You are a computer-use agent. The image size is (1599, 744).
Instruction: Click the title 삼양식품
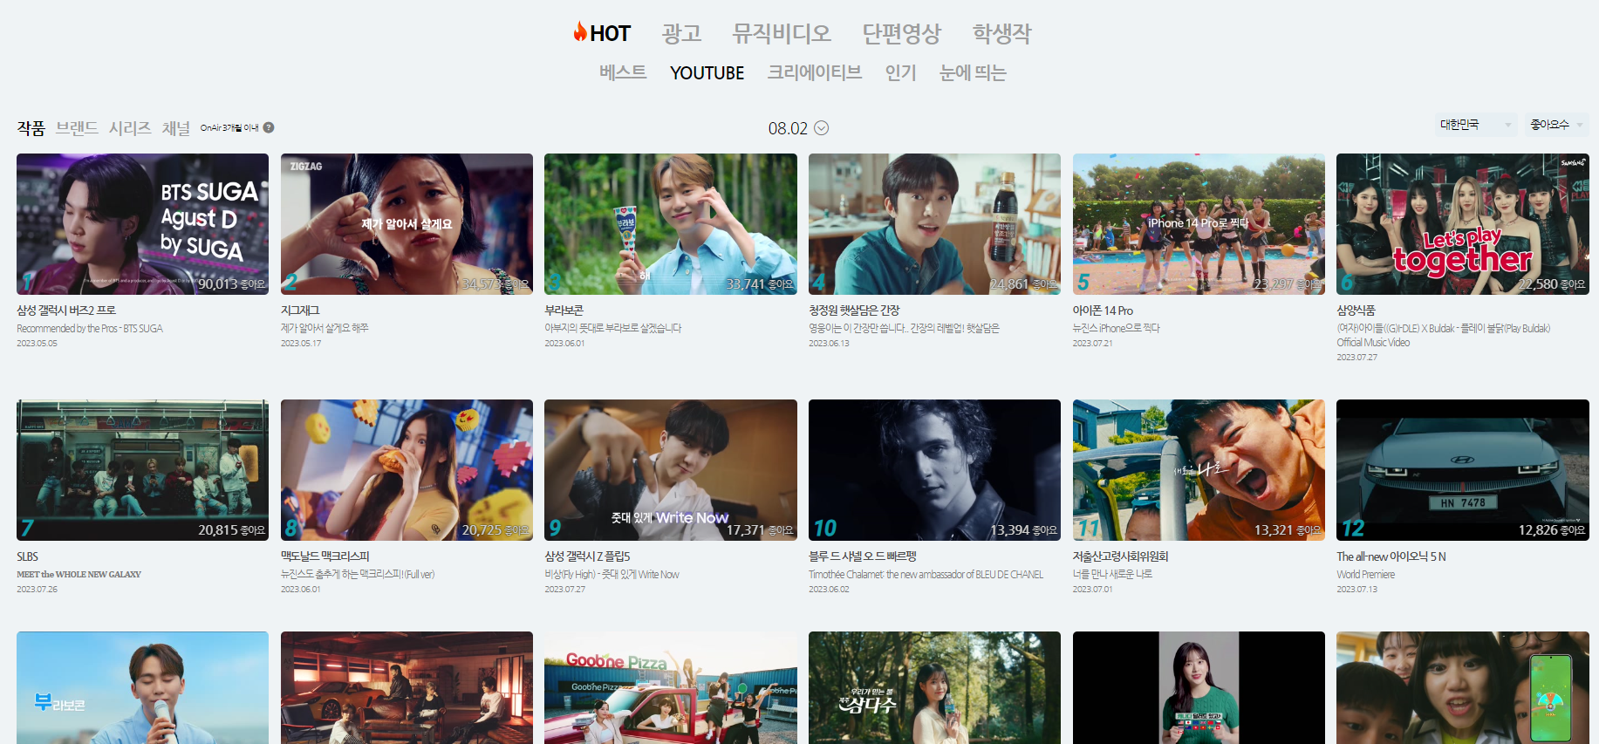(x=1356, y=311)
